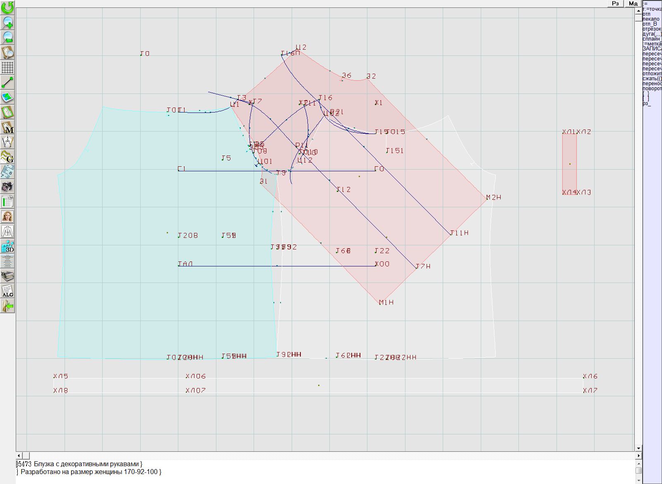Open the pattern 'M' icon

click(7, 127)
